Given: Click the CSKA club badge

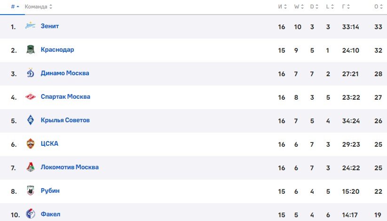Looking at the screenshot, I should [31, 144].
